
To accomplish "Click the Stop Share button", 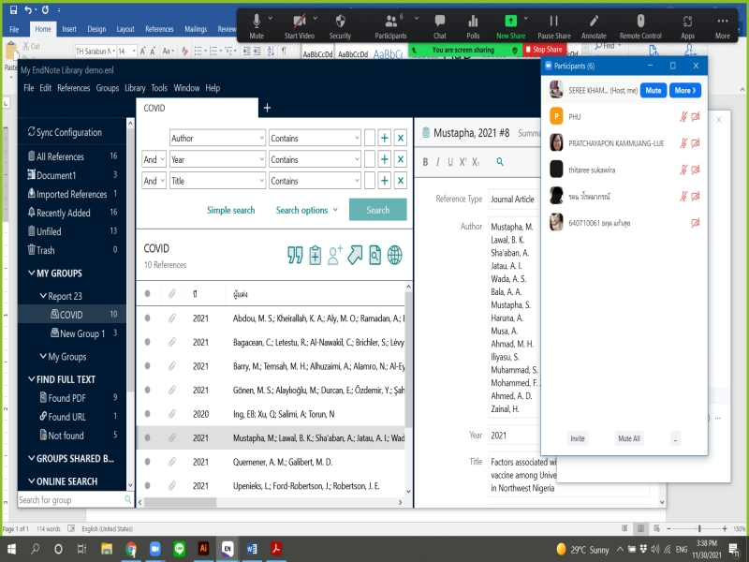I will point(546,49).
